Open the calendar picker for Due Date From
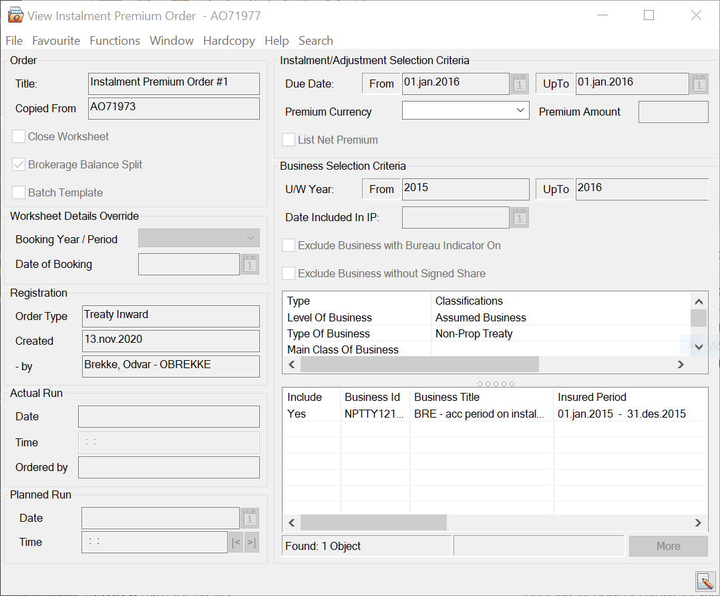Image resolution: width=720 pixels, height=596 pixels. tap(519, 84)
